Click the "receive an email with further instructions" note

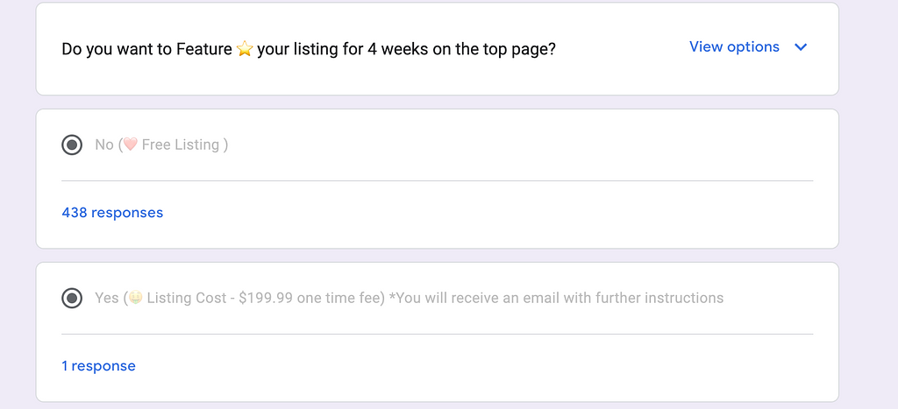click(x=596, y=298)
